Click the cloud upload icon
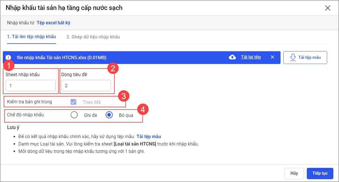339x182 pixels. click(232, 57)
